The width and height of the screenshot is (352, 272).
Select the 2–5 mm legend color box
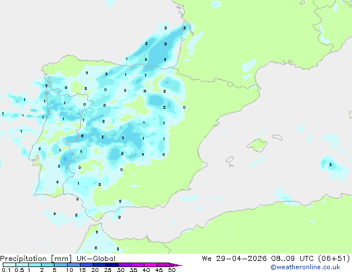click(48, 265)
